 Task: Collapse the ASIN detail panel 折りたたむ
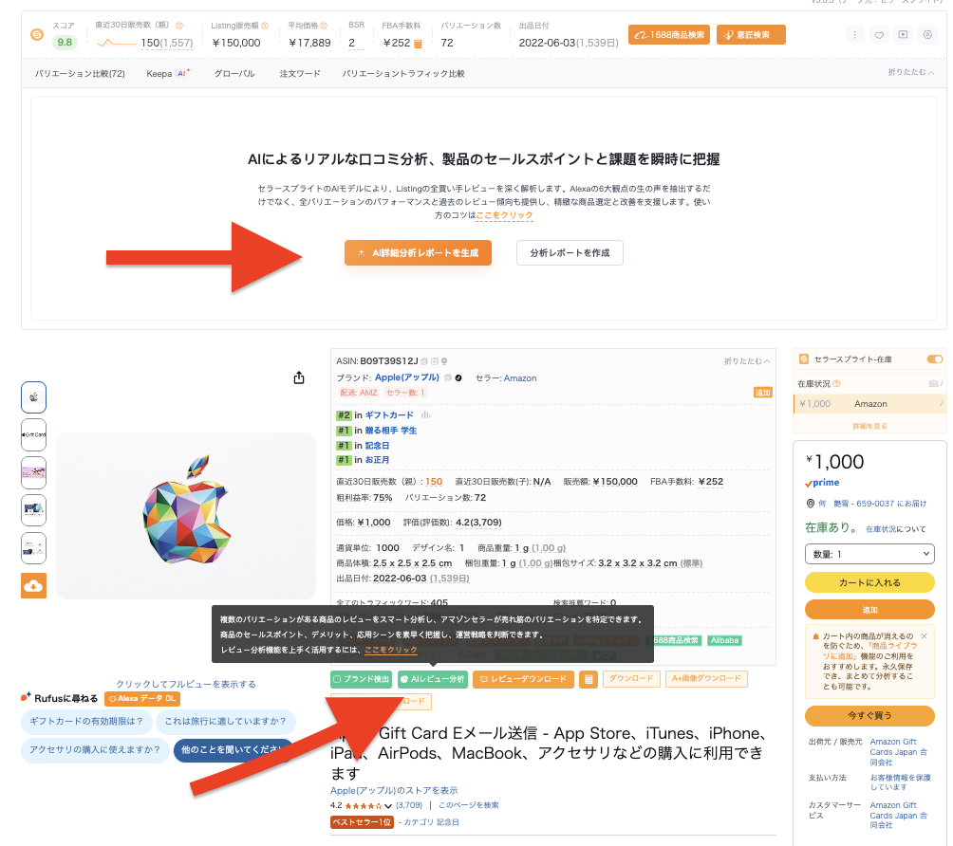tap(747, 361)
